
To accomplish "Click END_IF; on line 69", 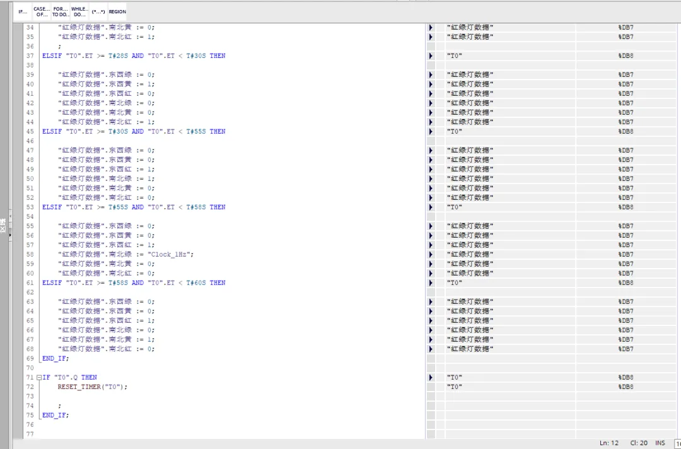I will pos(55,359).
